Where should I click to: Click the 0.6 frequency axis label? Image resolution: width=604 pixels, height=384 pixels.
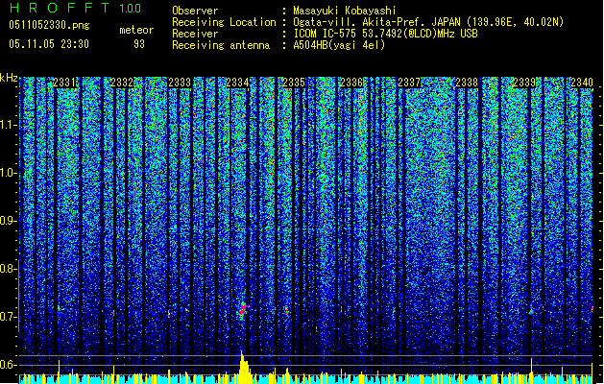[x=7, y=365]
